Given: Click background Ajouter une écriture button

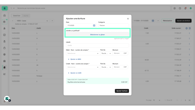Looking at the screenshot, I should click(x=183, y=21).
